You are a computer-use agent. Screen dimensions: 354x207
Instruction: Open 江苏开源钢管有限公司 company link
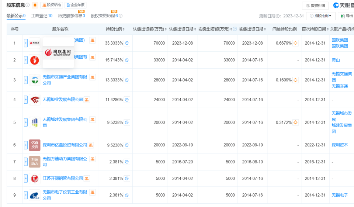point(63,179)
